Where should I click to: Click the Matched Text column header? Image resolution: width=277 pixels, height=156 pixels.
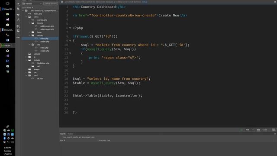(x=104, y=140)
